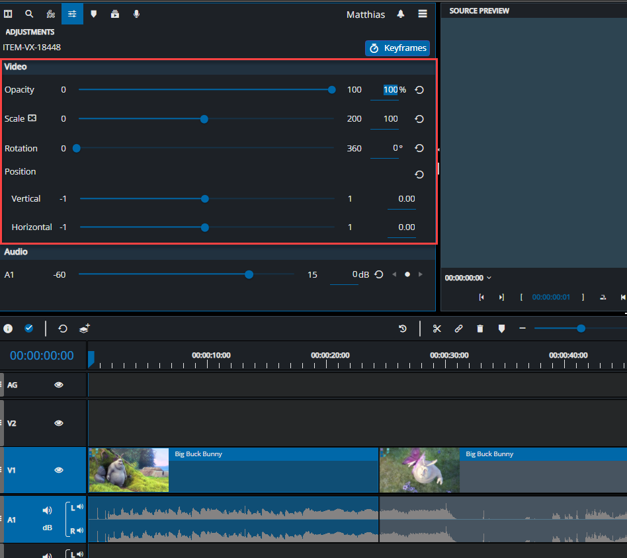The image size is (627, 558).
Task: Reset the Rotation value
Action: click(x=419, y=149)
